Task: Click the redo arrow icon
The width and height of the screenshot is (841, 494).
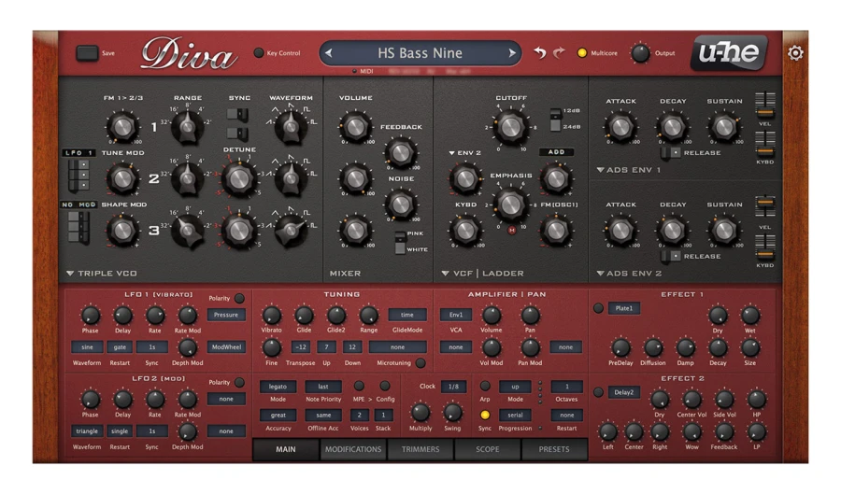Action: pyautogui.click(x=559, y=52)
